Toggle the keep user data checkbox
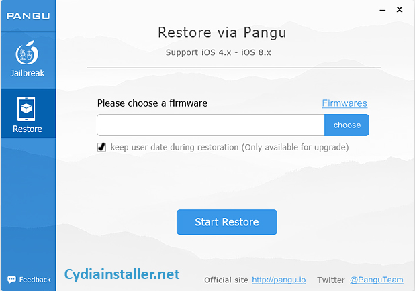The image size is (415, 291). point(102,147)
